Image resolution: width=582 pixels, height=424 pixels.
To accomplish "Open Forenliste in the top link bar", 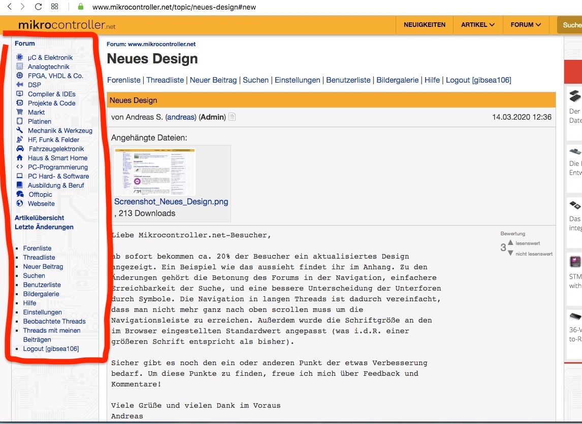I will coord(123,80).
